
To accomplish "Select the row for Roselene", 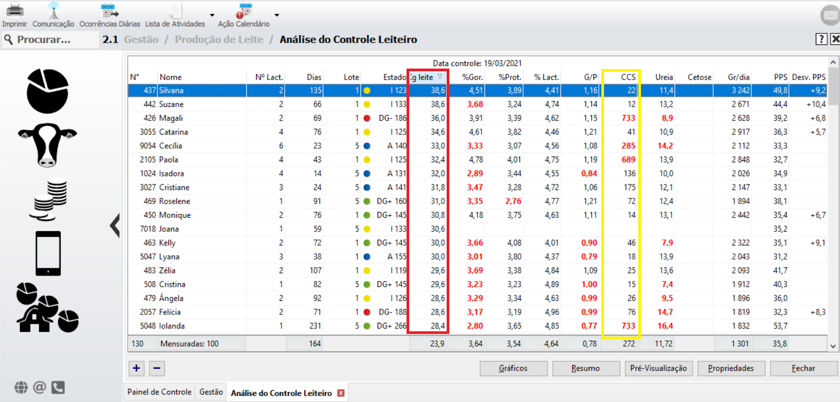I will 478,201.
